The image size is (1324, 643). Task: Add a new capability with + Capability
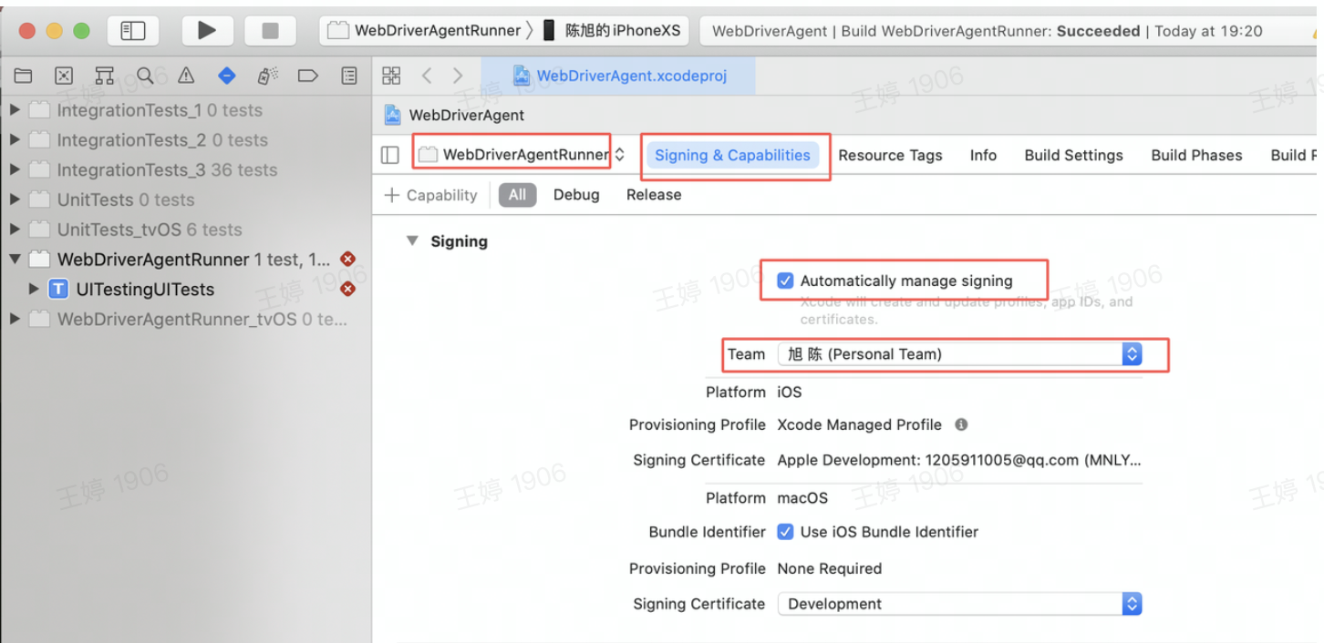coord(431,195)
